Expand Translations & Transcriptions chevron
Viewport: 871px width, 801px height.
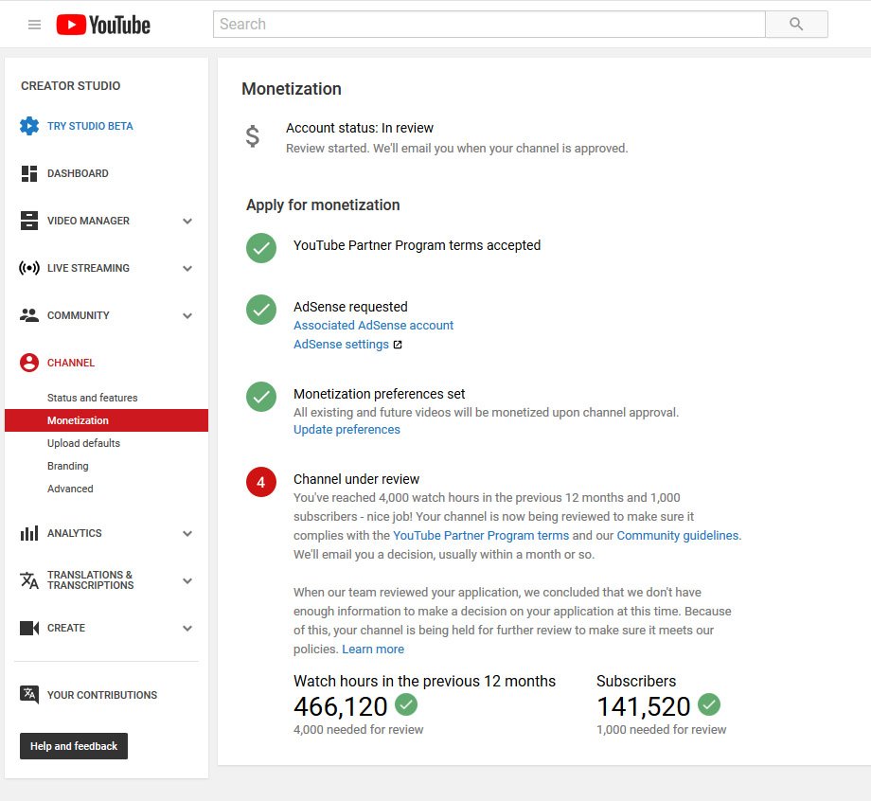187,580
